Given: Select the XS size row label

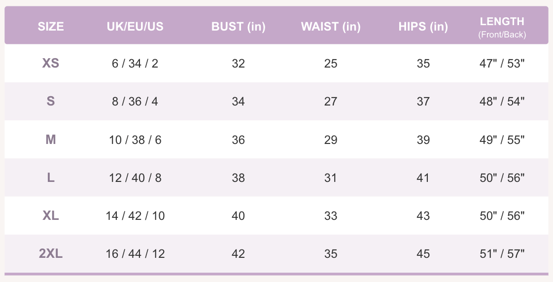Looking at the screenshot, I should click(x=51, y=63).
